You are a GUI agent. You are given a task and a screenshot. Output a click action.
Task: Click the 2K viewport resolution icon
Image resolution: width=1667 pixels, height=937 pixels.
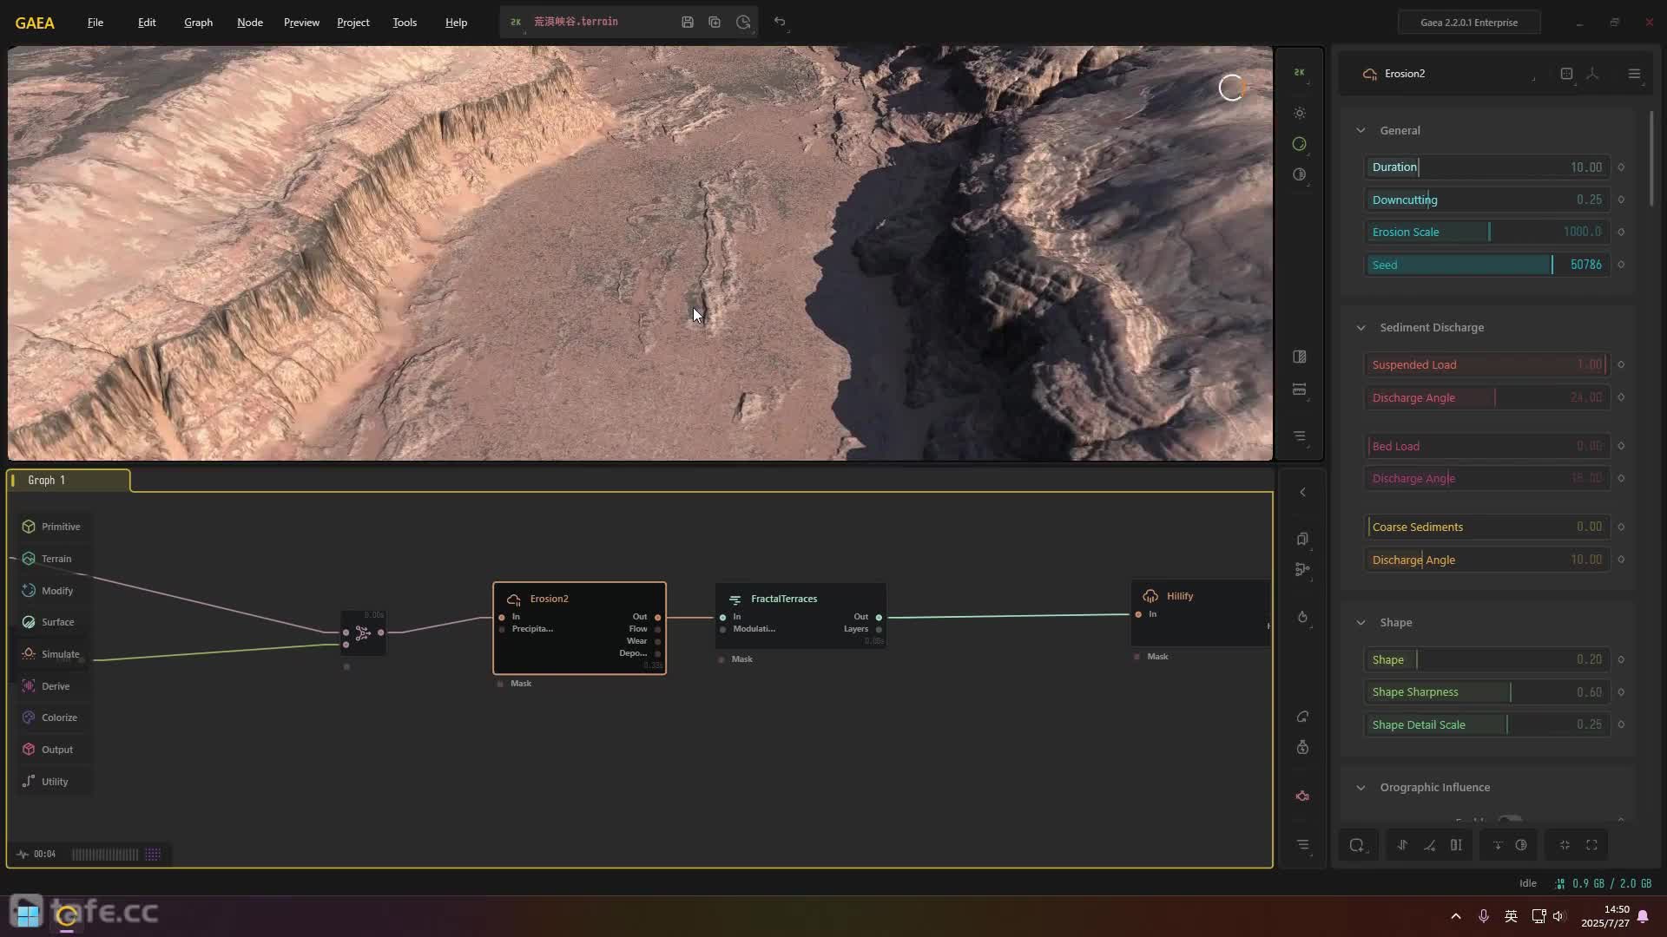pos(1299,73)
